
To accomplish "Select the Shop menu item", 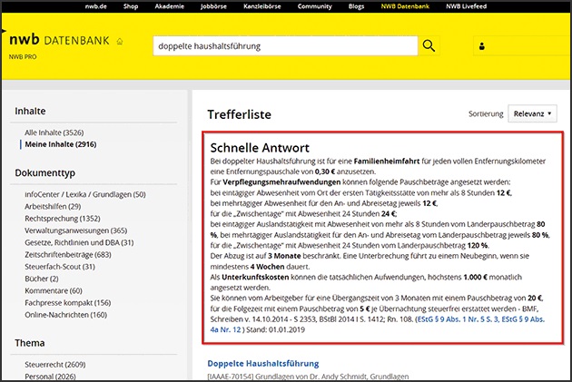I will pyautogui.click(x=131, y=5).
